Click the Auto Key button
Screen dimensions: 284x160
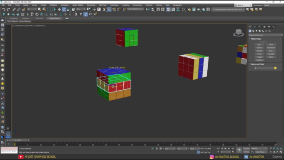coord(247,148)
